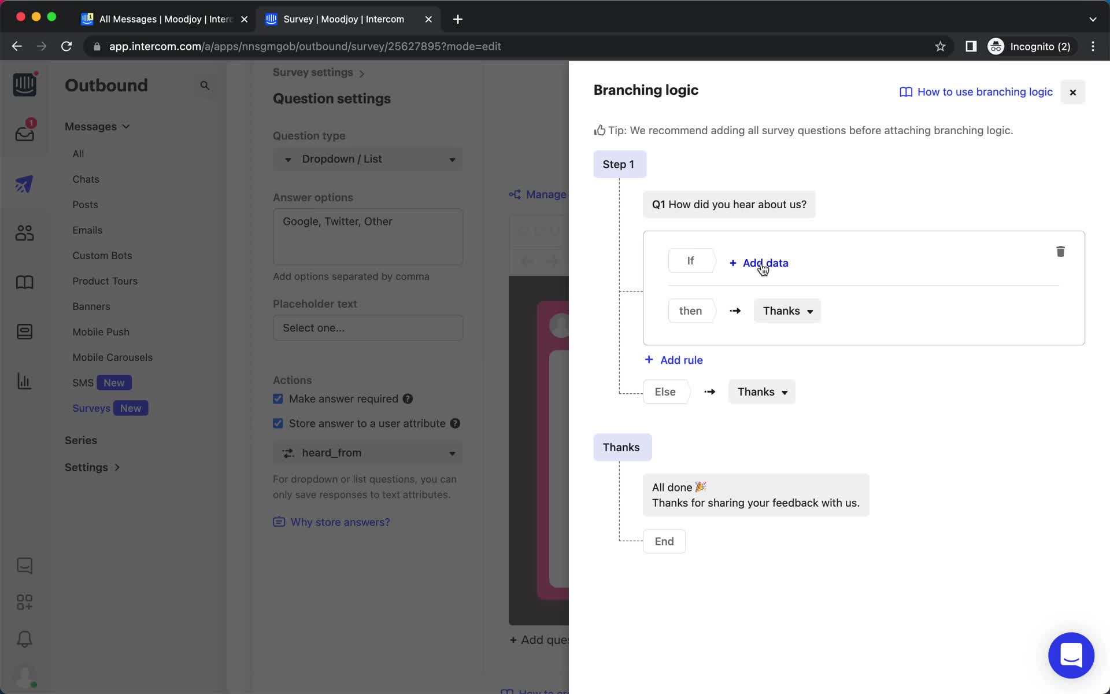
Task: Toggle the Make answer required checkbox
Action: (x=277, y=398)
